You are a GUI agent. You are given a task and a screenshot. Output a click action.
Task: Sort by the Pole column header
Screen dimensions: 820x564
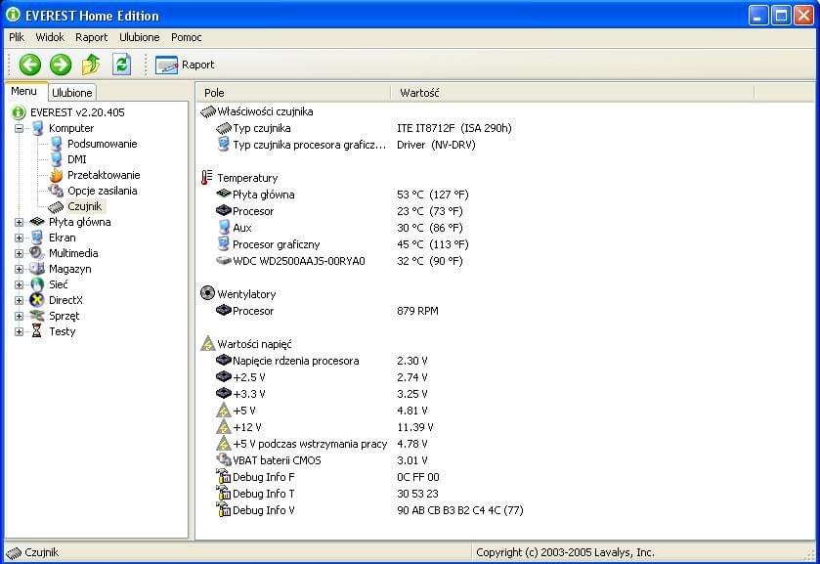(x=293, y=93)
